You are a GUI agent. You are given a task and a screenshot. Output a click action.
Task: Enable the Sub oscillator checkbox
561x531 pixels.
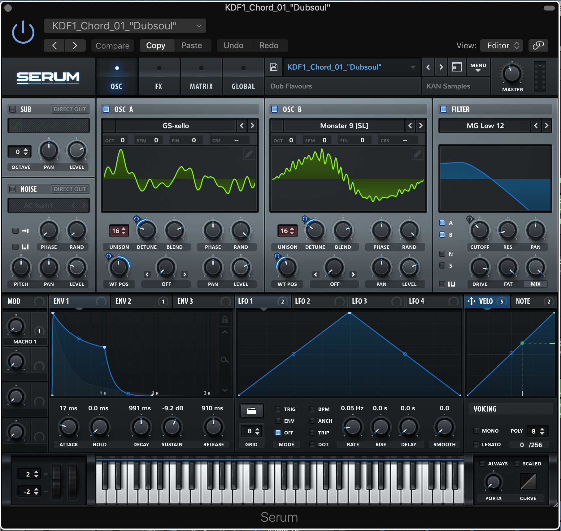pos(12,109)
